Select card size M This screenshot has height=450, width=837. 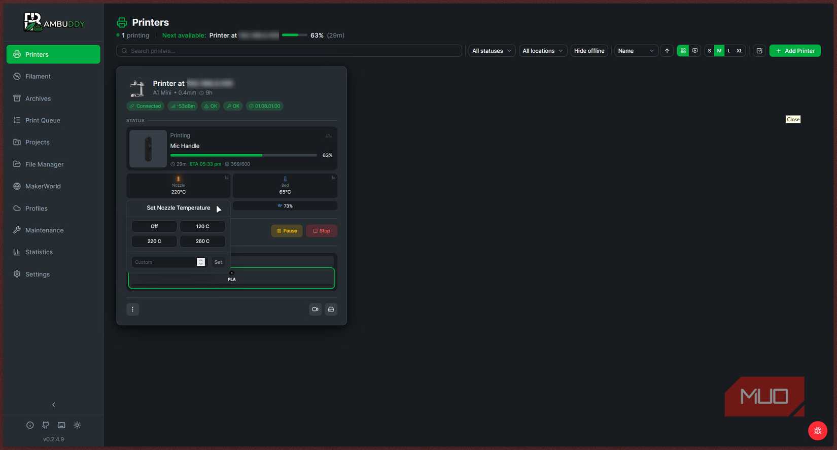point(719,51)
